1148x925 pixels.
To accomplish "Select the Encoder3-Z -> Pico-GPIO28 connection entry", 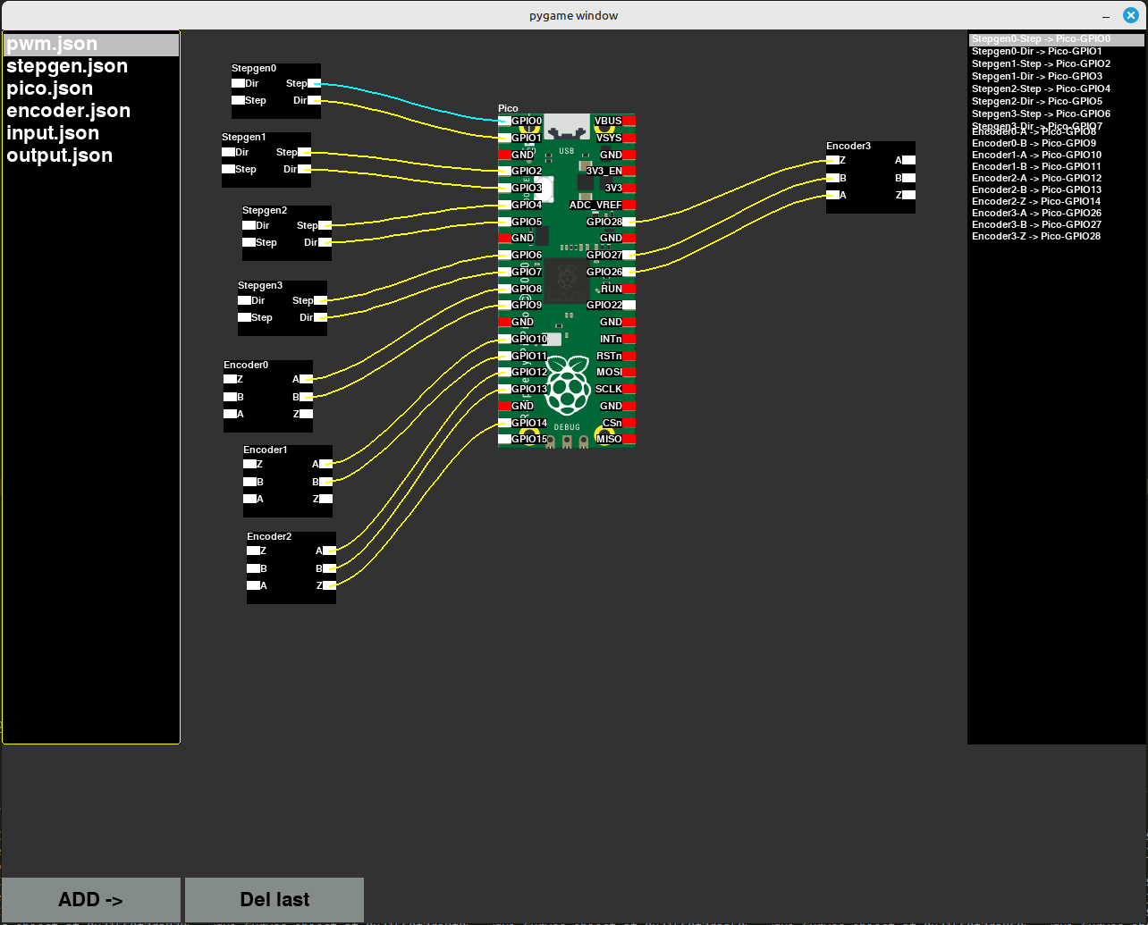I will coord(1036,236).
